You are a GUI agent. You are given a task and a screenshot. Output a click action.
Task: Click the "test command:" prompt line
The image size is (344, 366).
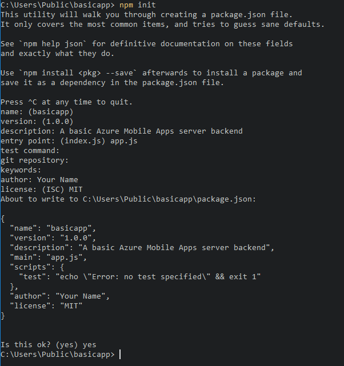tap(30, 151)
